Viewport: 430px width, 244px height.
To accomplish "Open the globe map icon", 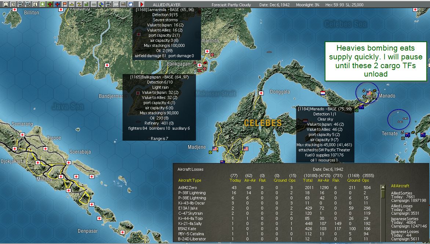I will [x=101, y=4].
